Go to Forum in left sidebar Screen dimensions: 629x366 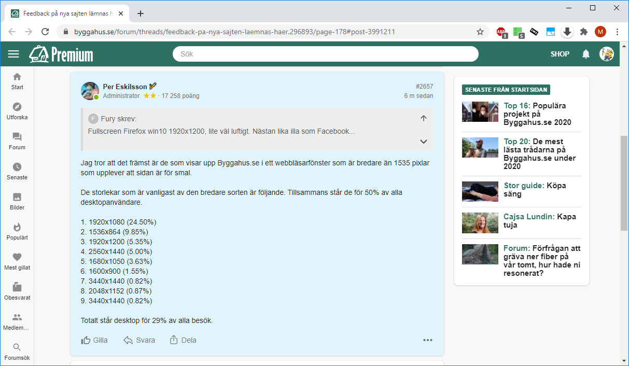click(x=17, y=140)
